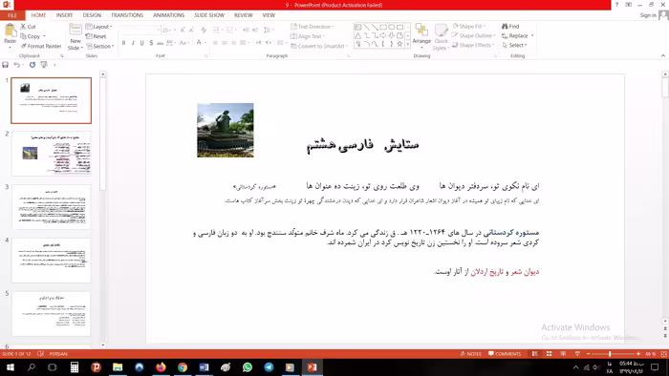Open the Comments pane
This screenshot has width=669, height=376.
[x=505, y=354]
